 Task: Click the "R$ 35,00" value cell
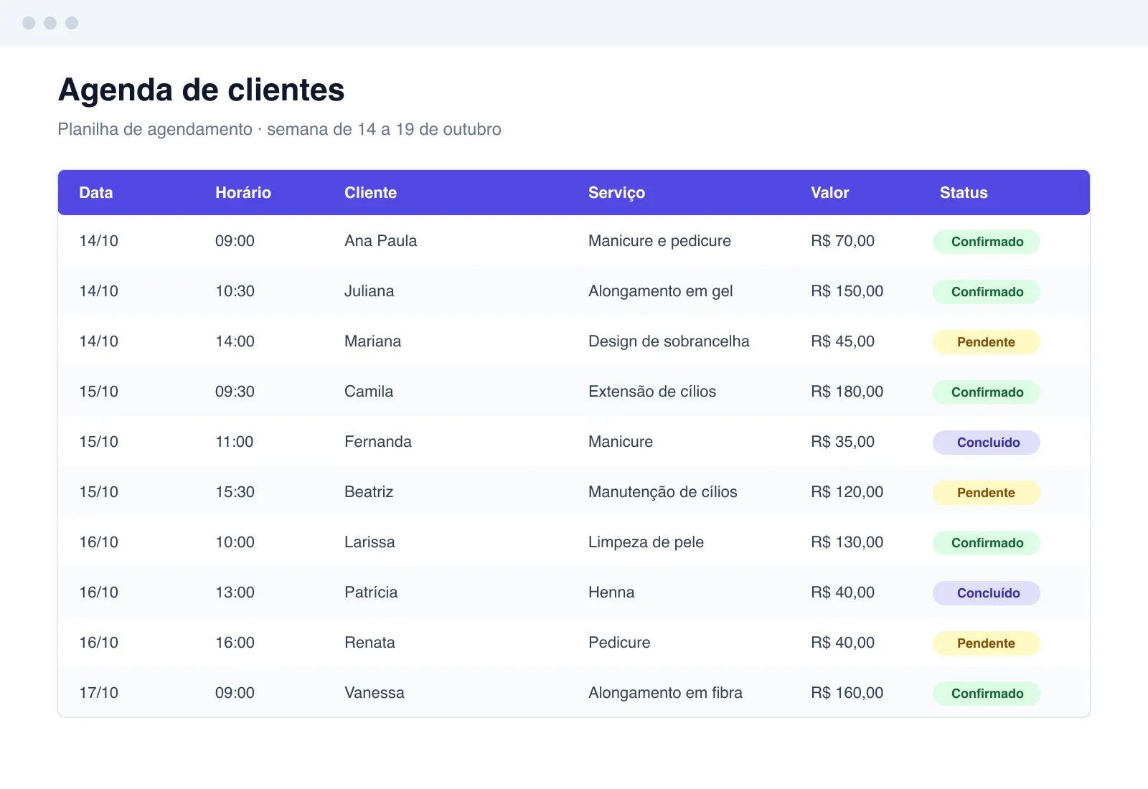[x=843, y=442]
